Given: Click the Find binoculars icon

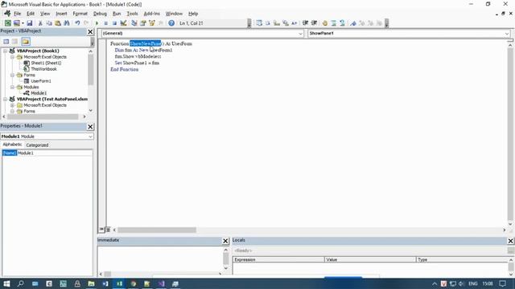Looking at the screenshot, I should click(67, 23).
